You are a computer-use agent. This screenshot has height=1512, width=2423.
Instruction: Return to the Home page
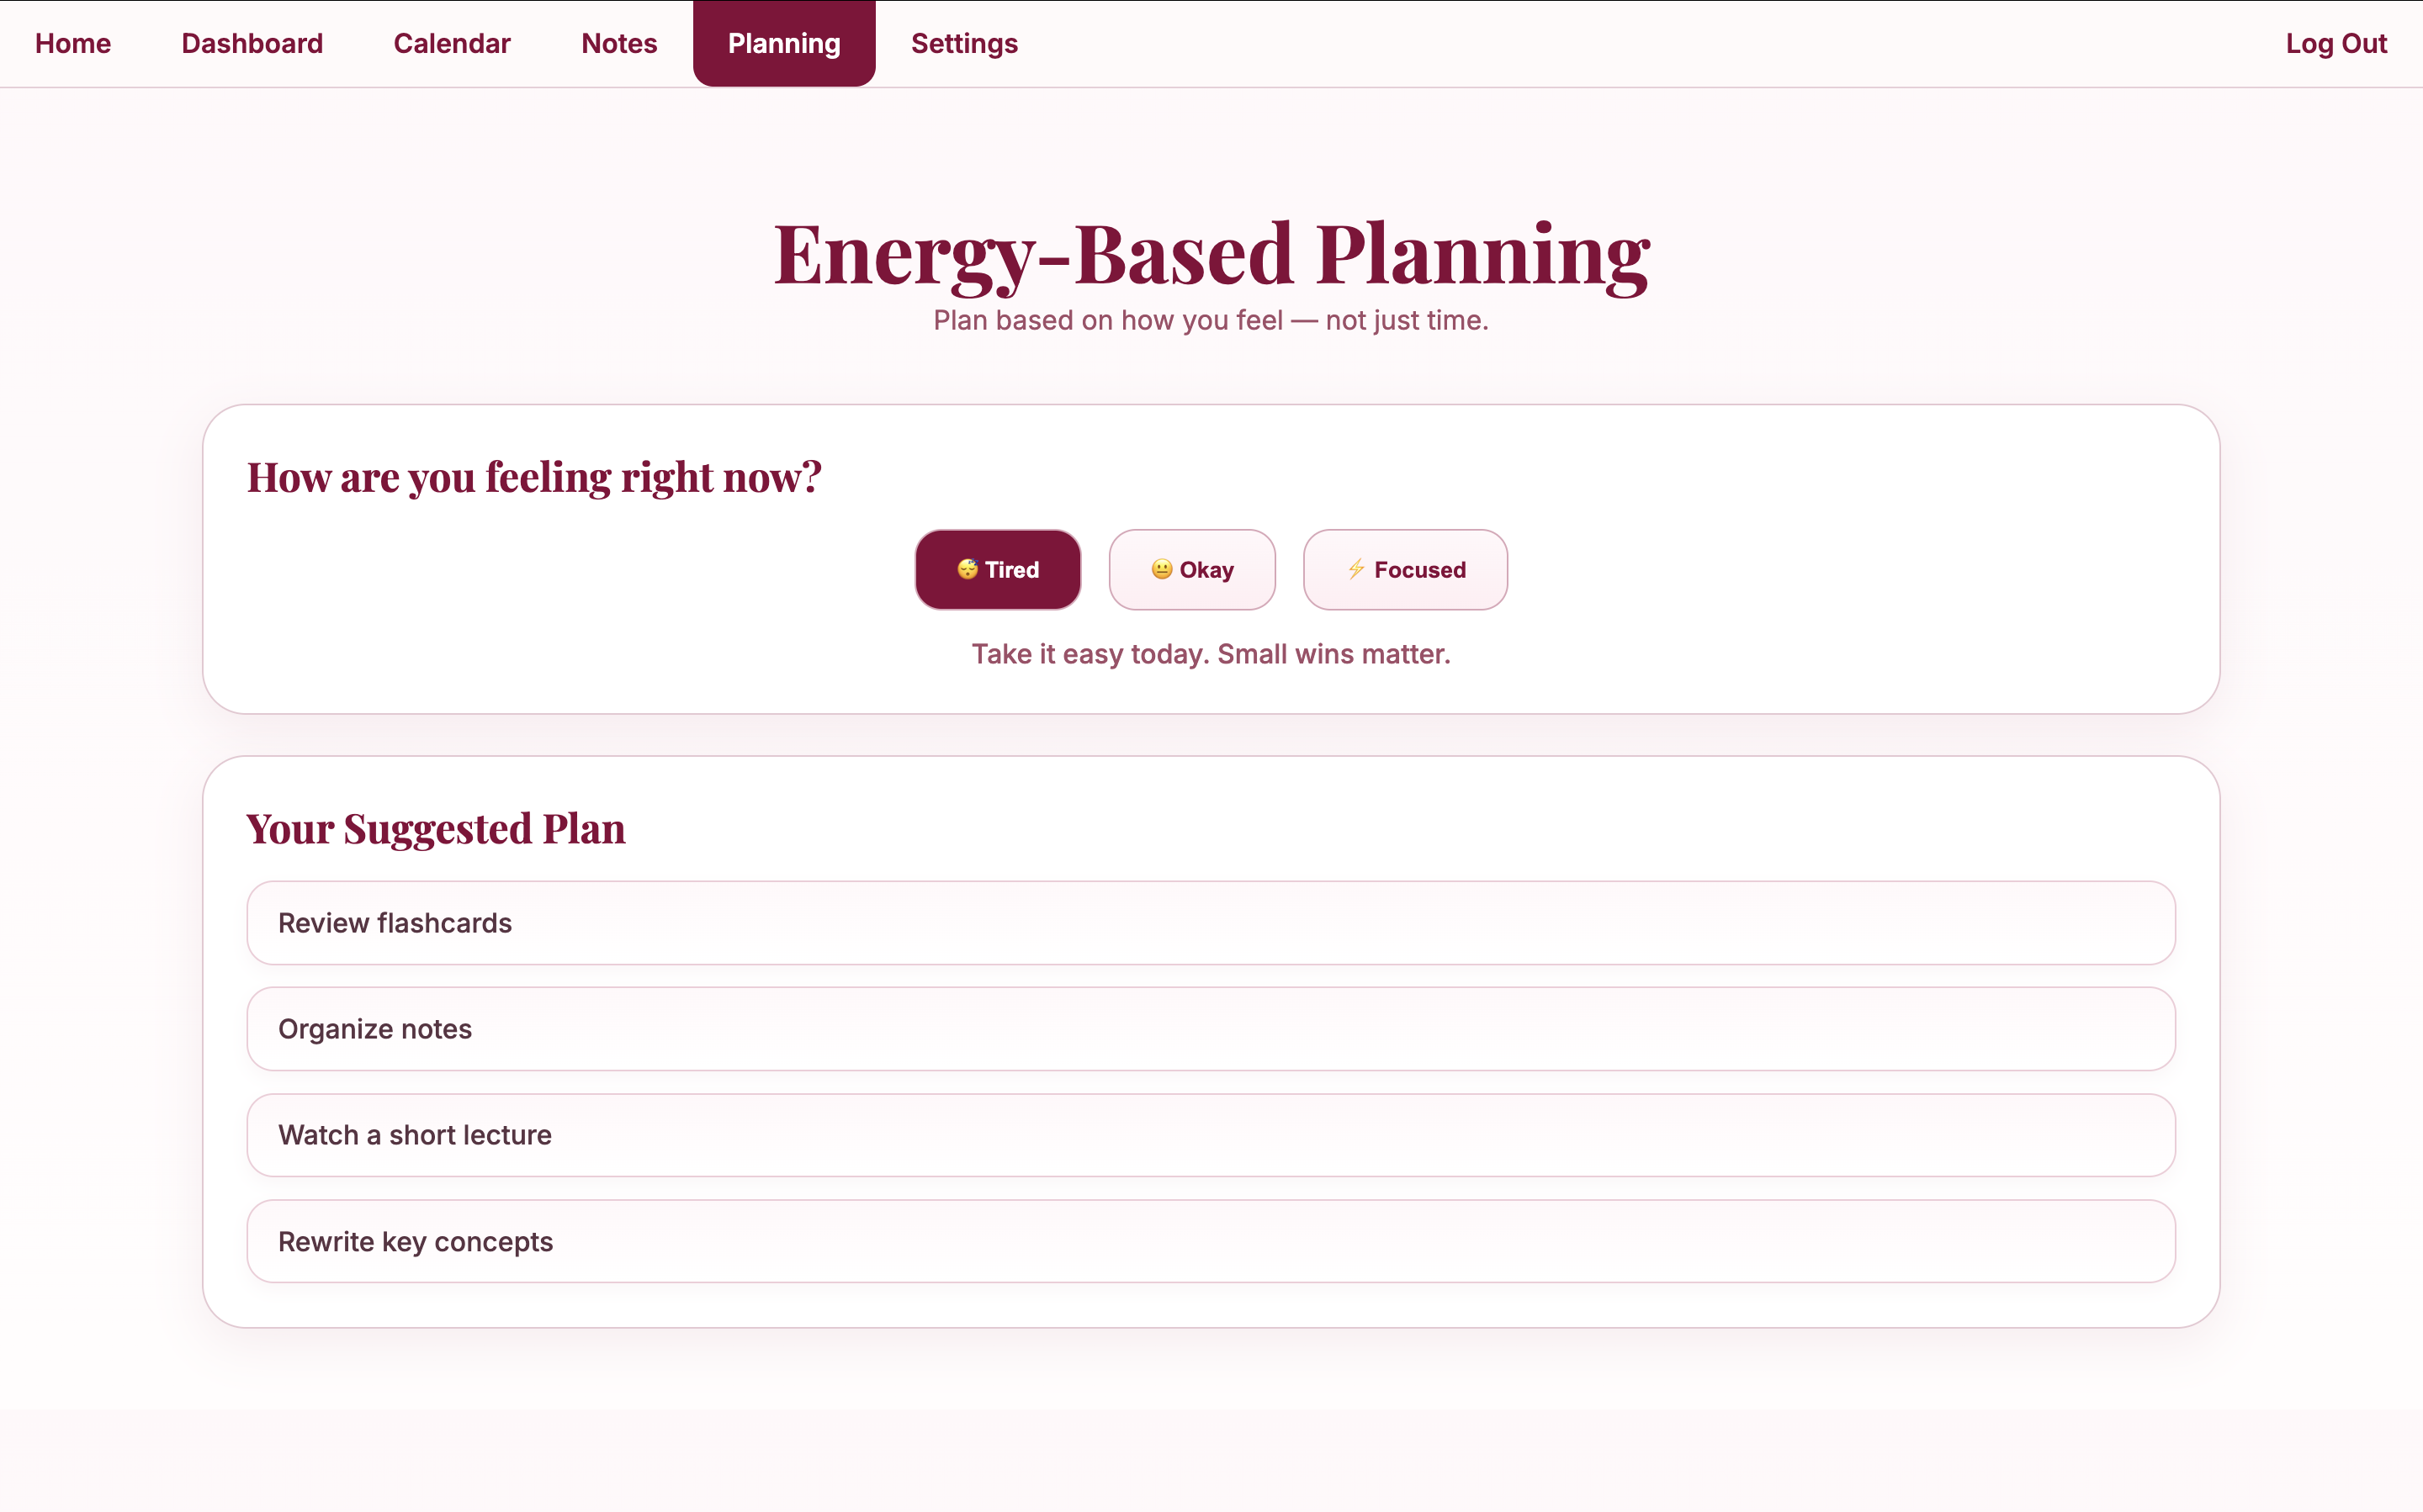pyautogui.click(x=72, y=43)
